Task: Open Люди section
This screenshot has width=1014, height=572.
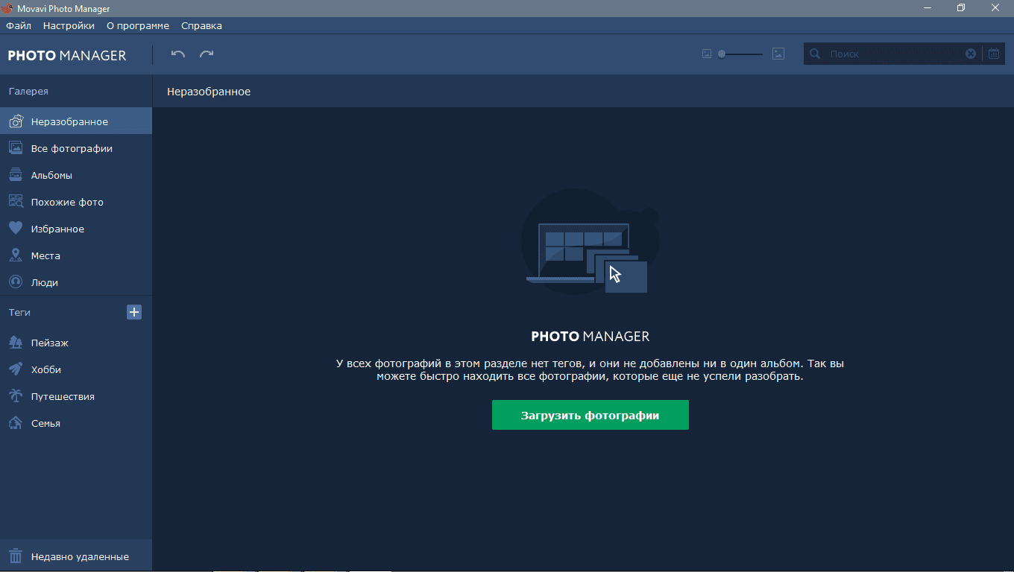Action: pyautogui.click(x=76, y=282)
